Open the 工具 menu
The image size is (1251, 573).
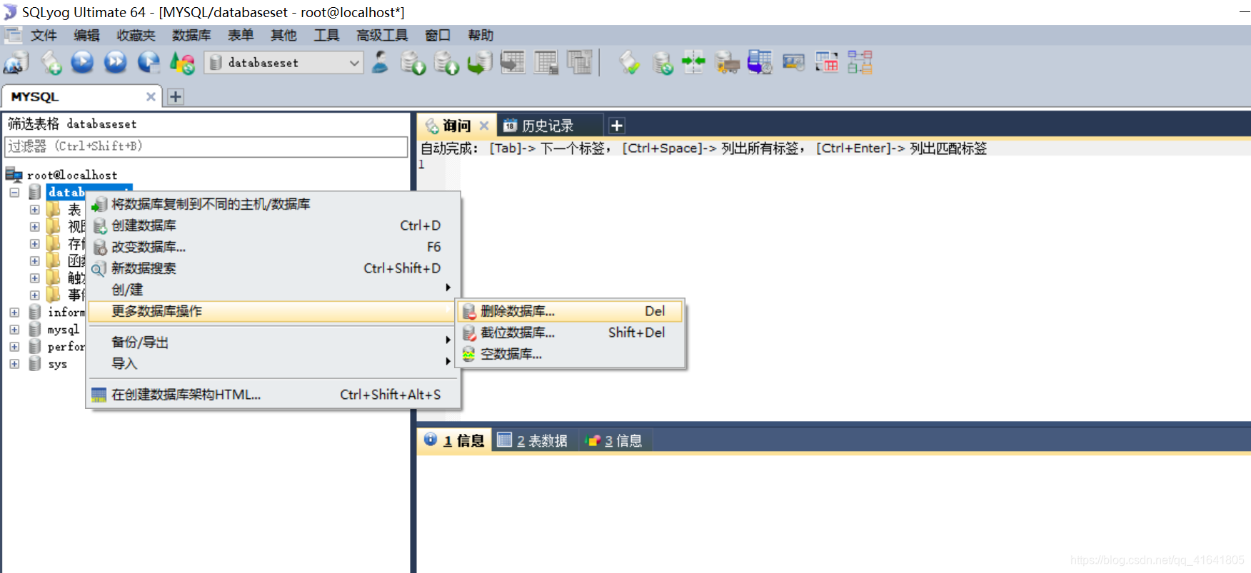click(x=326, y=35)
